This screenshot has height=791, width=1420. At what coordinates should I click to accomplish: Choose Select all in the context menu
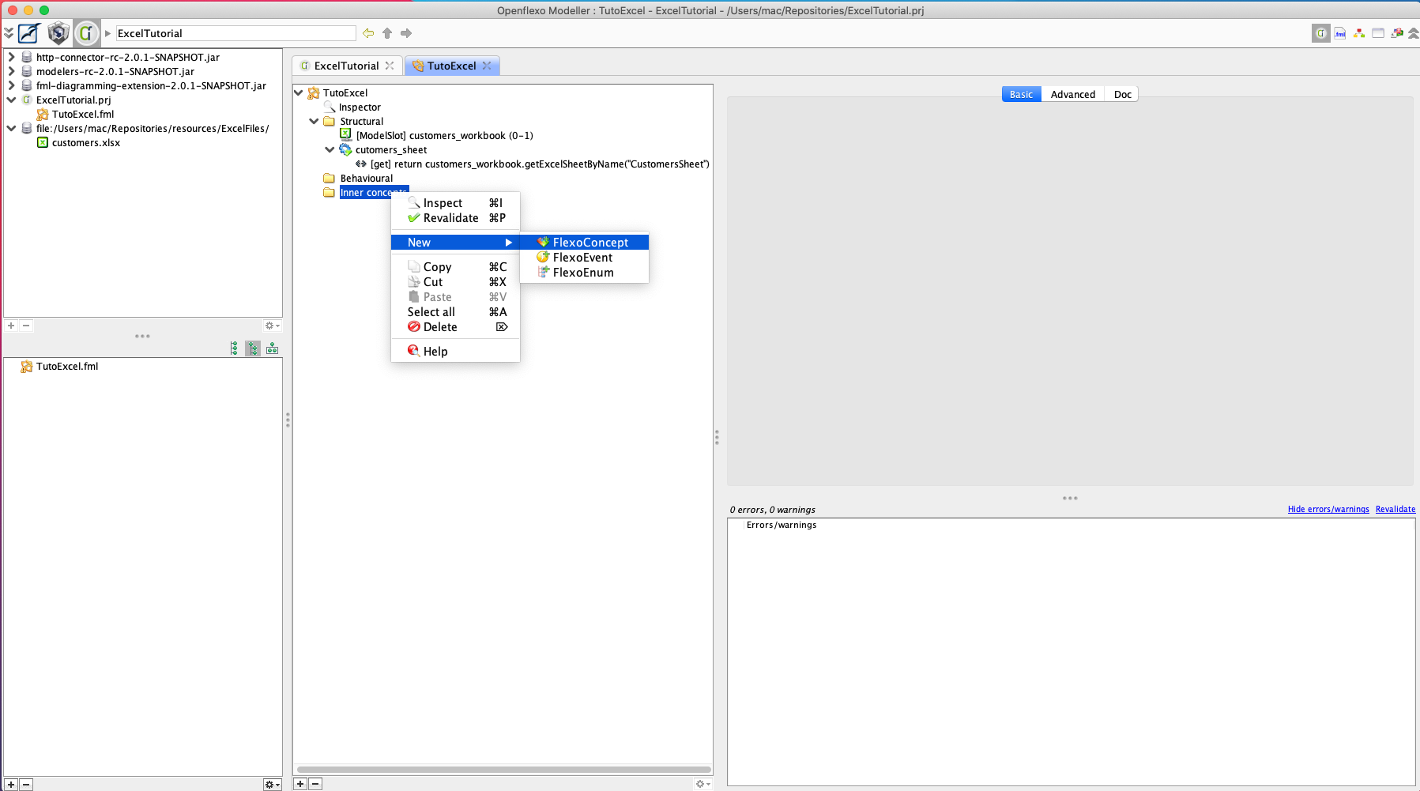pyautogui.click(x=455, y=311)
